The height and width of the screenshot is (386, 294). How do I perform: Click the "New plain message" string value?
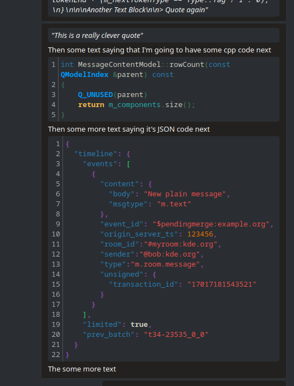(185, 194)
